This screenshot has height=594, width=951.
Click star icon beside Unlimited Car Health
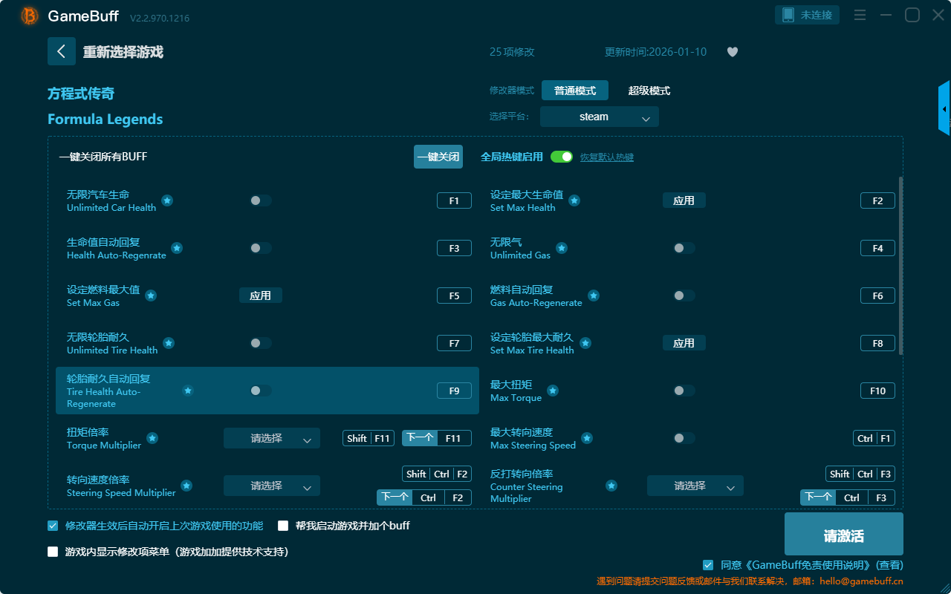click(167, 200)
